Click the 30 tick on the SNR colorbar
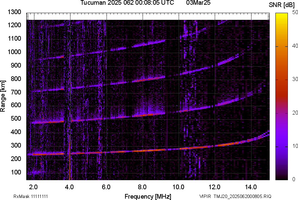This screenshot has height=200, width=298. click(295, 79)
